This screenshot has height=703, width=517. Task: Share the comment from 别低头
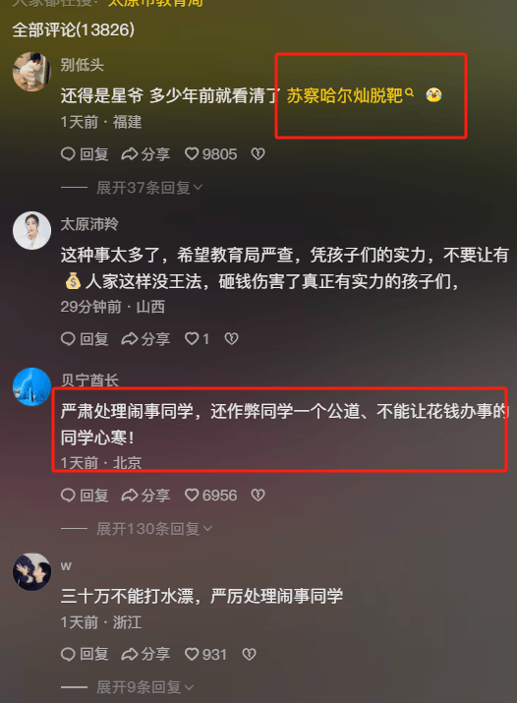tap(145, 154)
